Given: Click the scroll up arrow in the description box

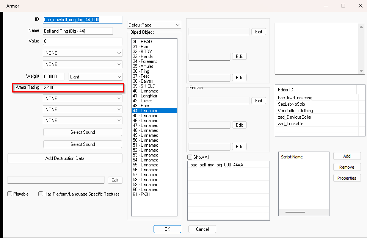Looking at the screenshot, I should point(361,27).
